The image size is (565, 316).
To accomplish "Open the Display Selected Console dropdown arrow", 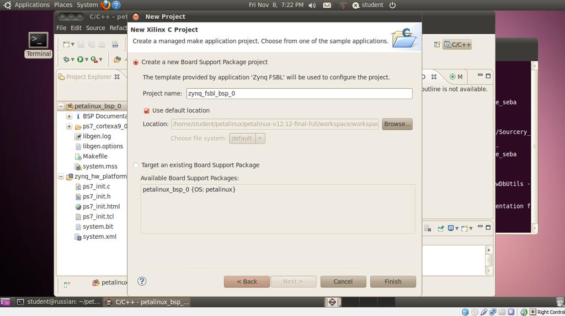I will click(457, 228).
